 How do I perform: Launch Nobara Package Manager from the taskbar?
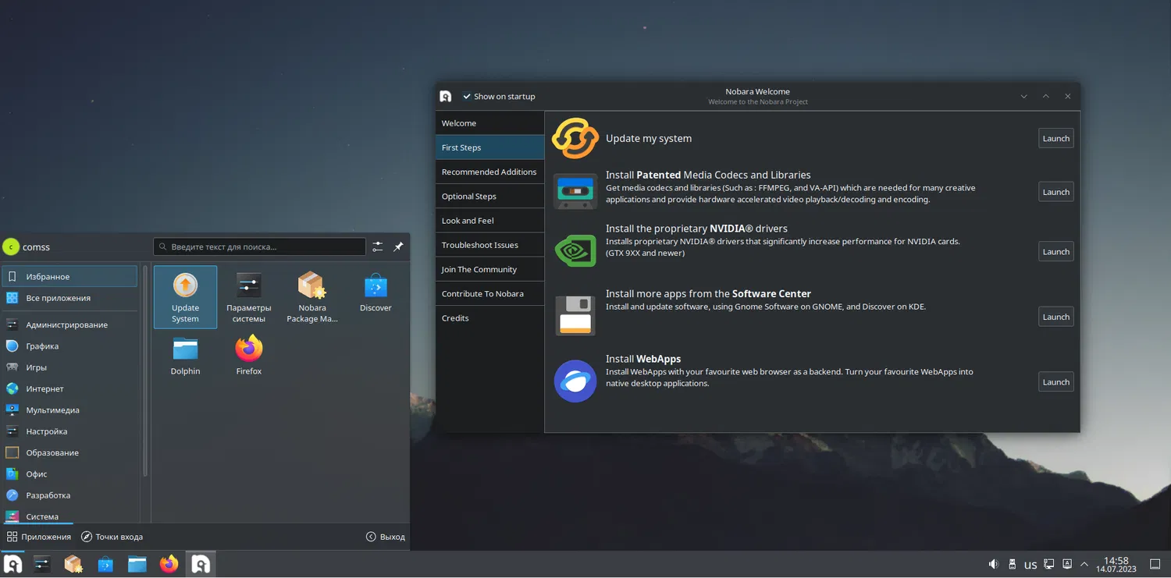pyautogui.click(x=73, y=564)
